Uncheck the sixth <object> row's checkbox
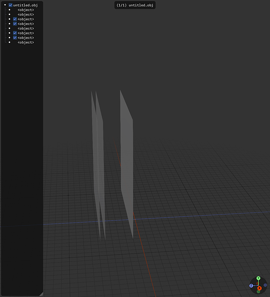 [15, 33]
